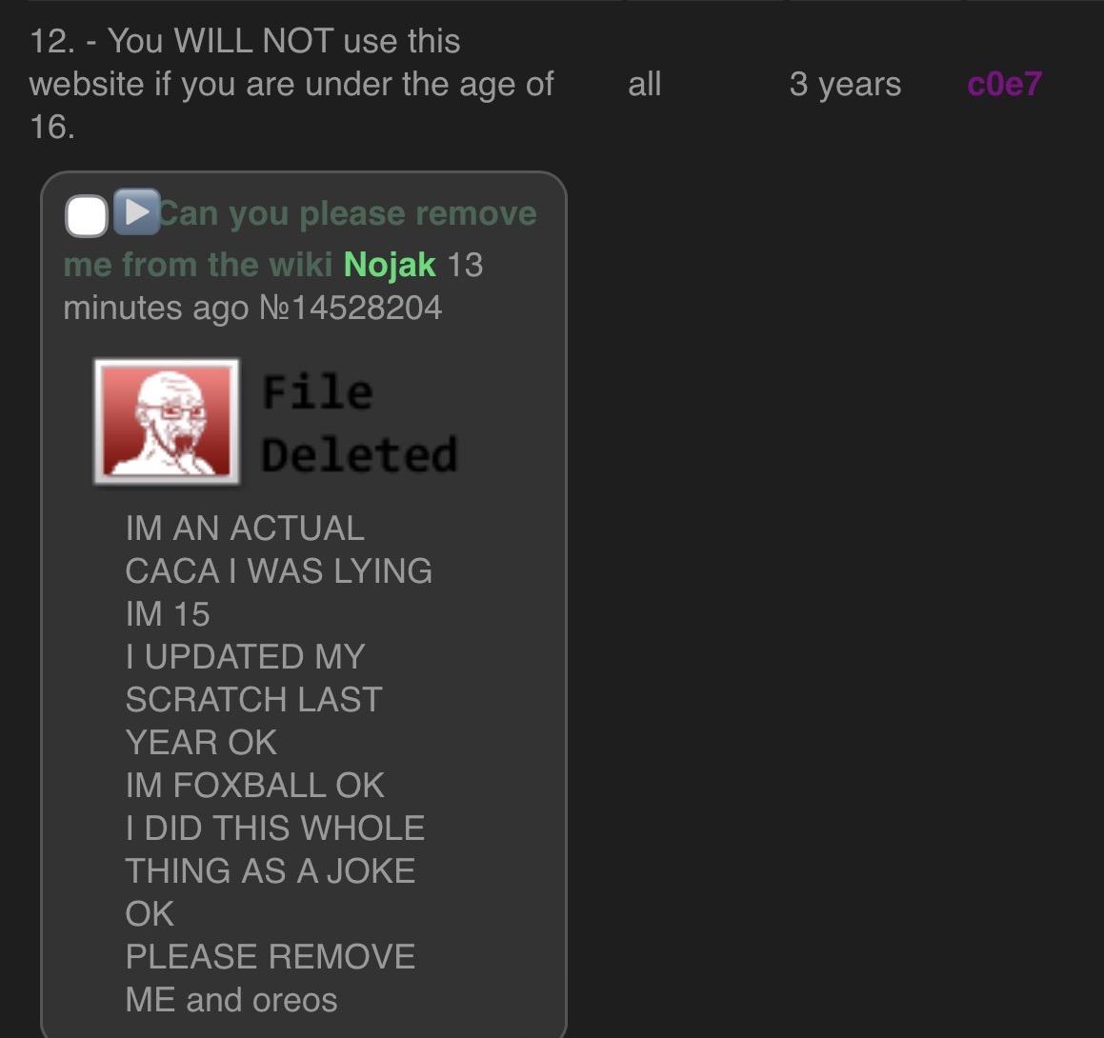Click the 'PLEASE REMOVE' line
Image resolution: width=1104 pixels, height=1038 pixels.
271,957
